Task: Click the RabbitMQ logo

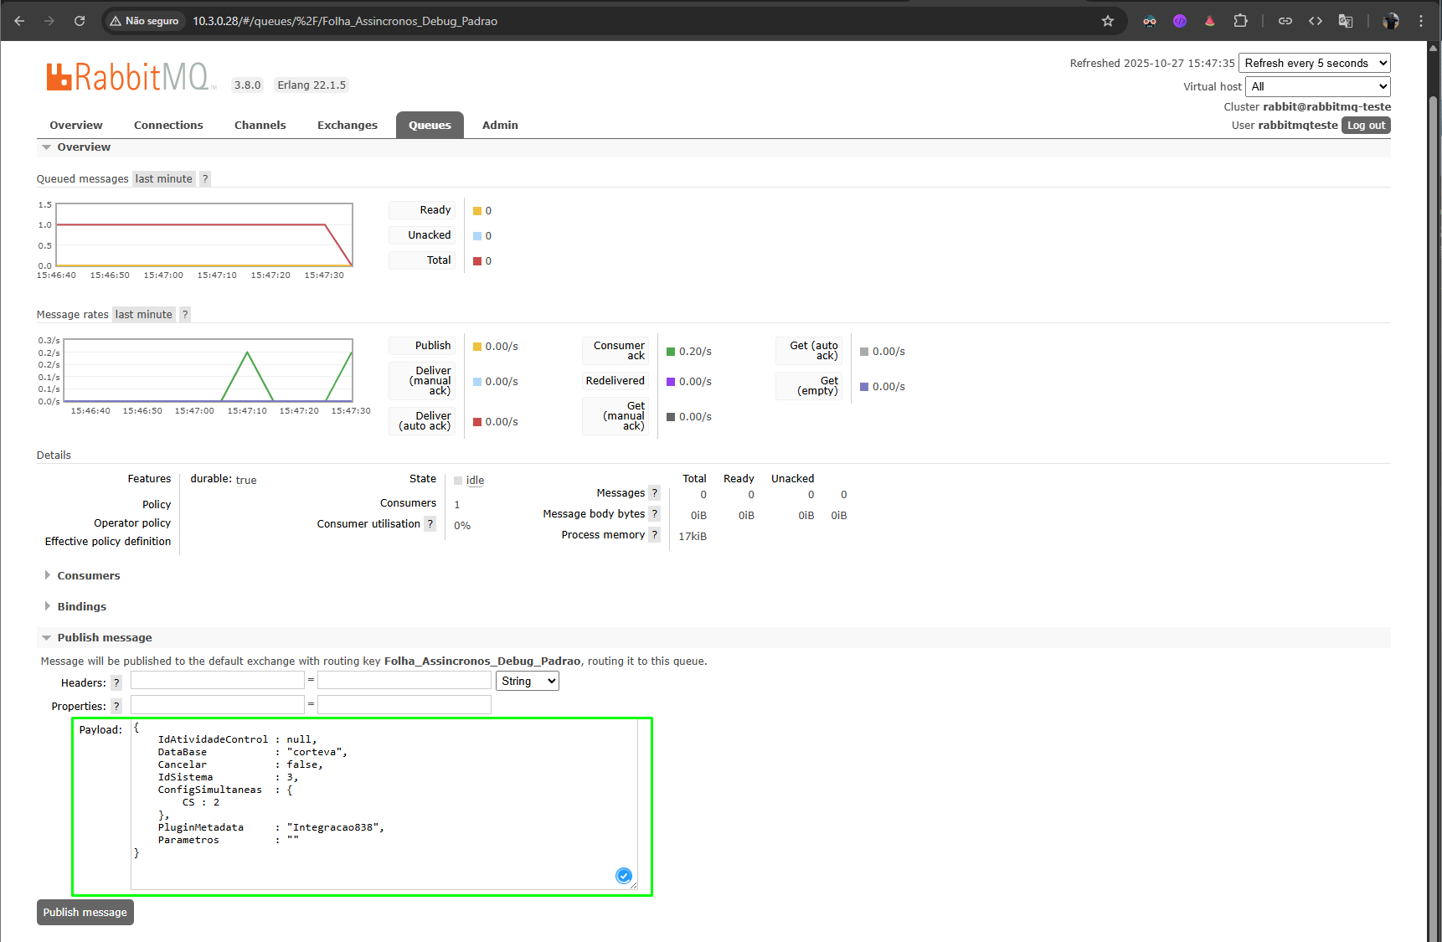Action: click(x=131, y=77)
